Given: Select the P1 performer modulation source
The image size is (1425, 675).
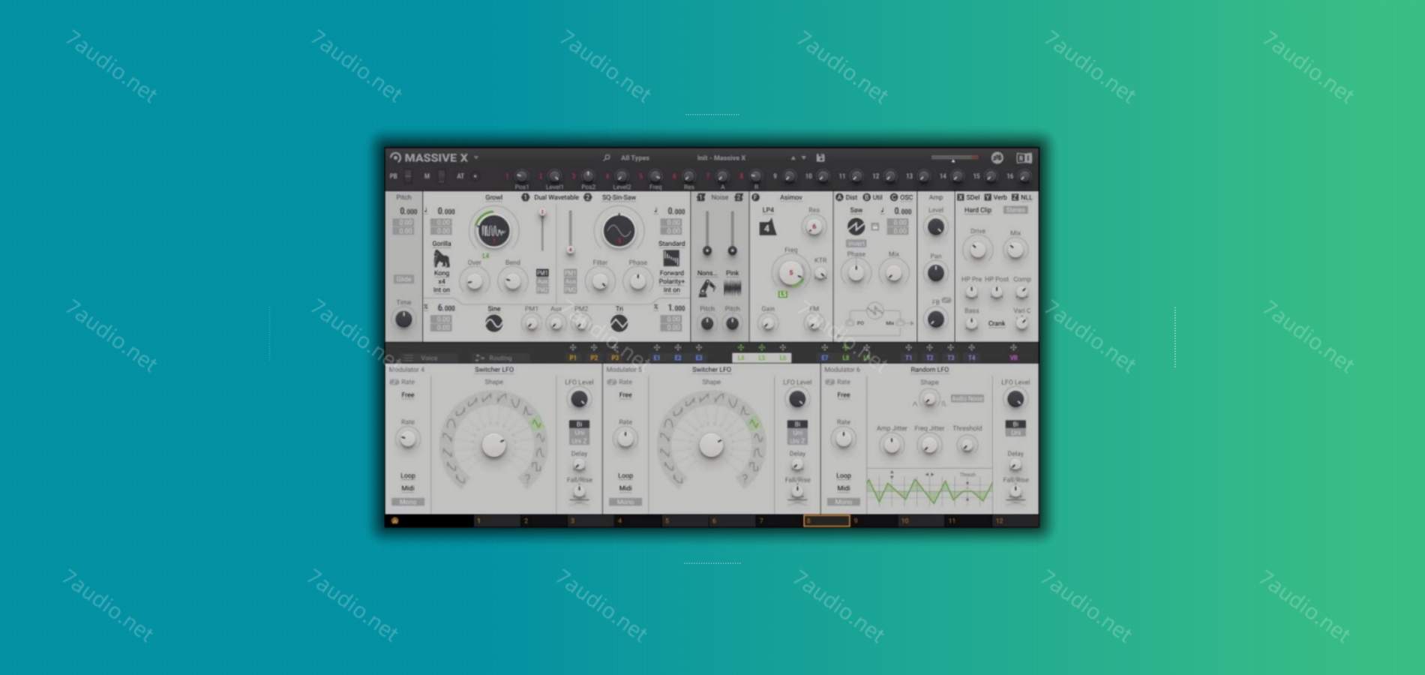Looking at the screenshot, I should coord(573,358).
